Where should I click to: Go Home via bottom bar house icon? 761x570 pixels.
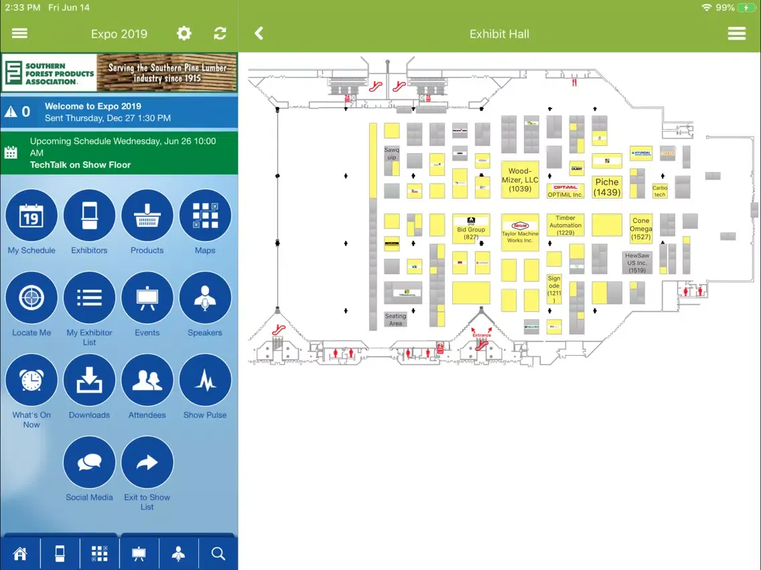[20, 553]
